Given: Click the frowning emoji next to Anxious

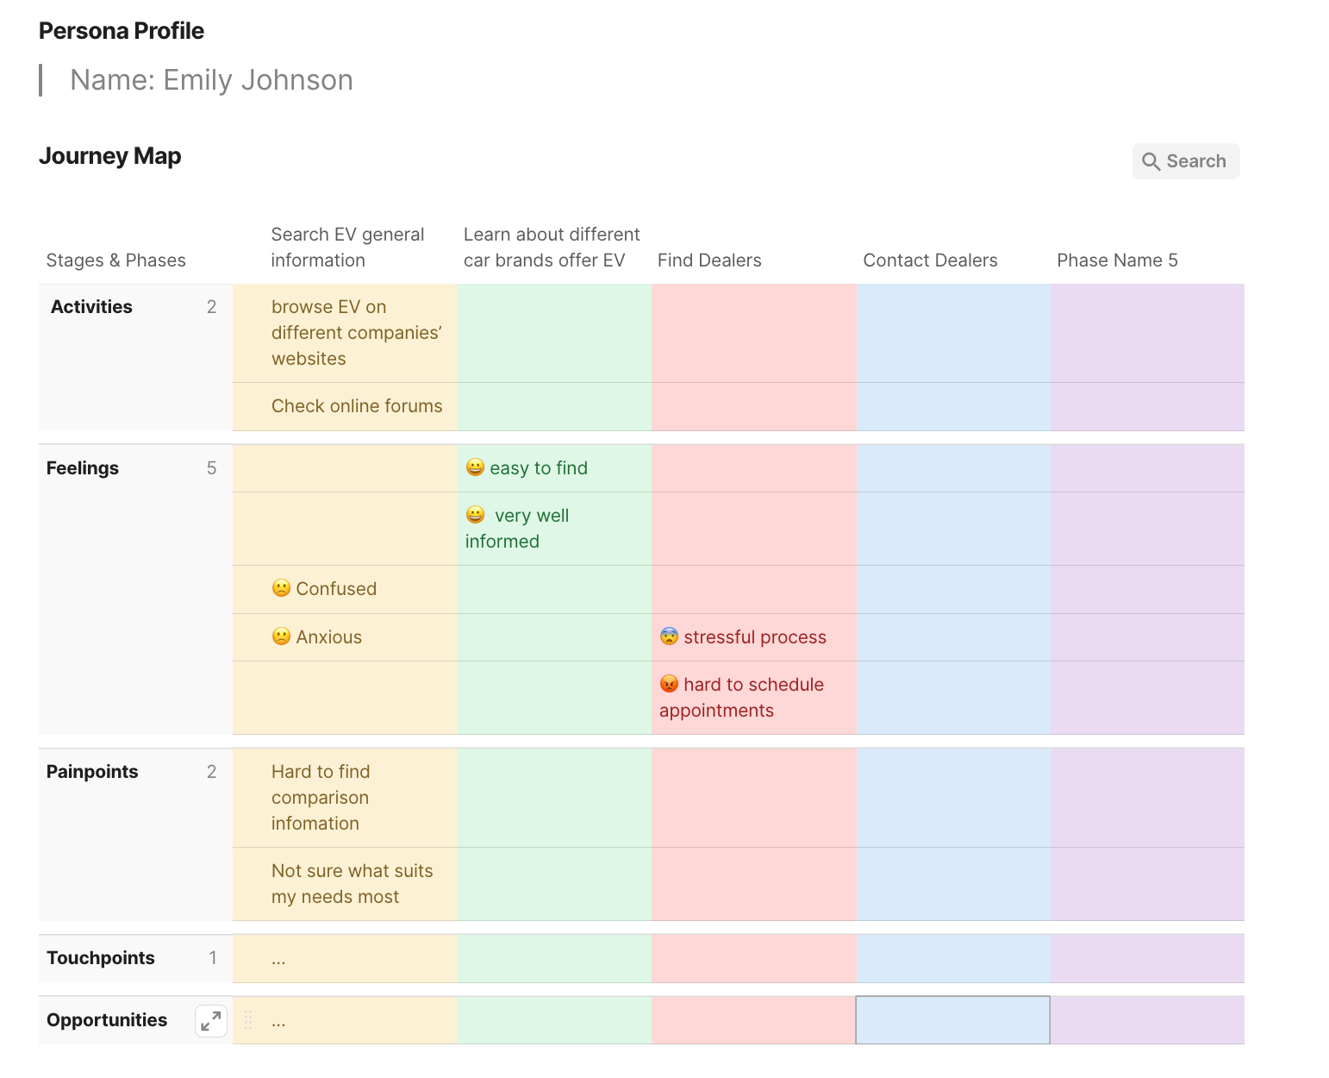Looking at the screenshot, I should point(281,636).
